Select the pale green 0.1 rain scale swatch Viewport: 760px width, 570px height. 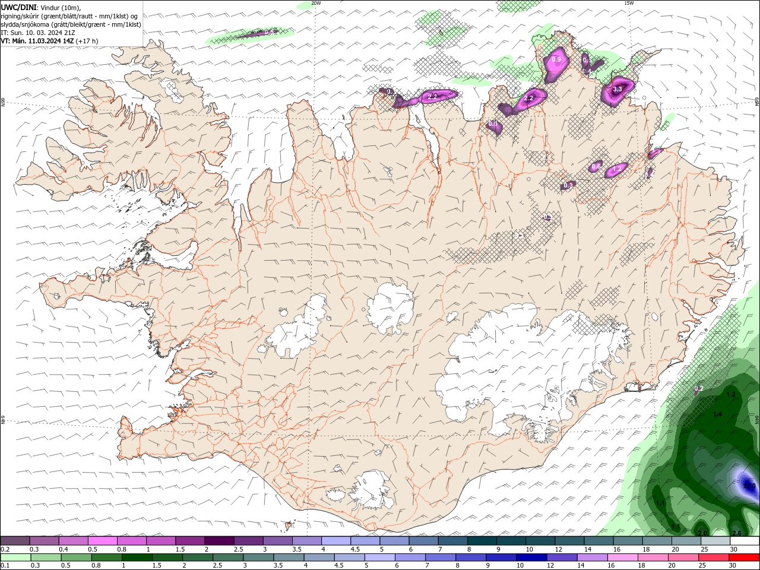(15, 558)
